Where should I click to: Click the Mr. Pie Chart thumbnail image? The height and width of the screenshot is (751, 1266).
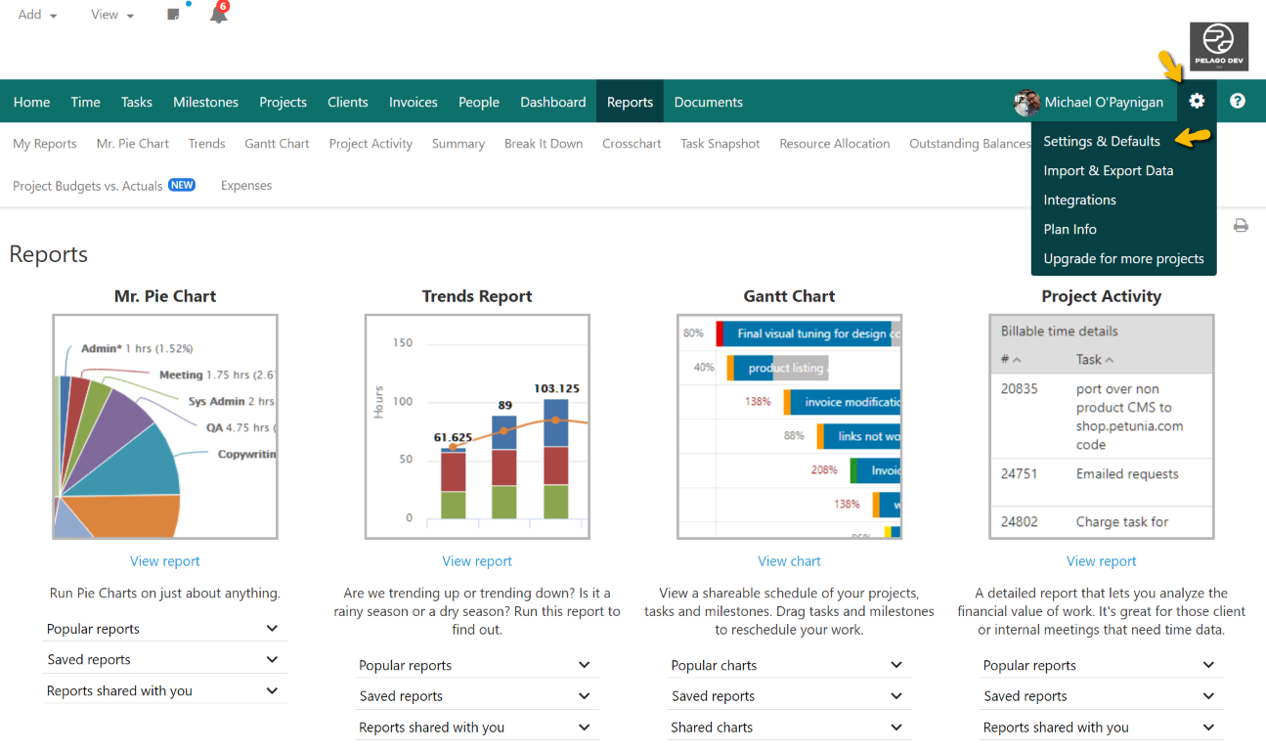point(165,426)
